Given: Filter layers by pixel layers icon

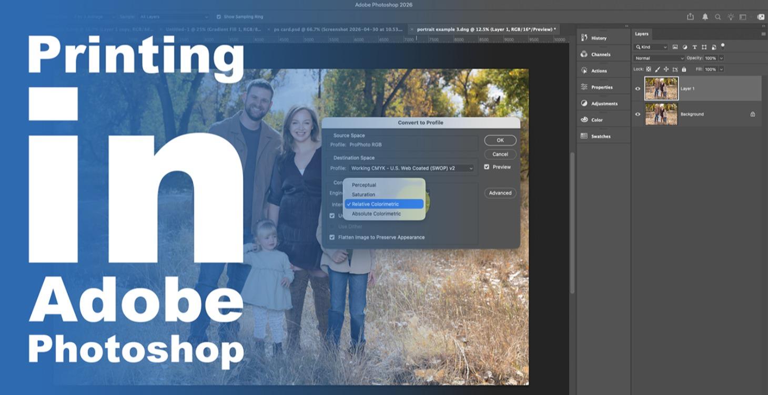Looking at the screenshot, I should [675, 47].
